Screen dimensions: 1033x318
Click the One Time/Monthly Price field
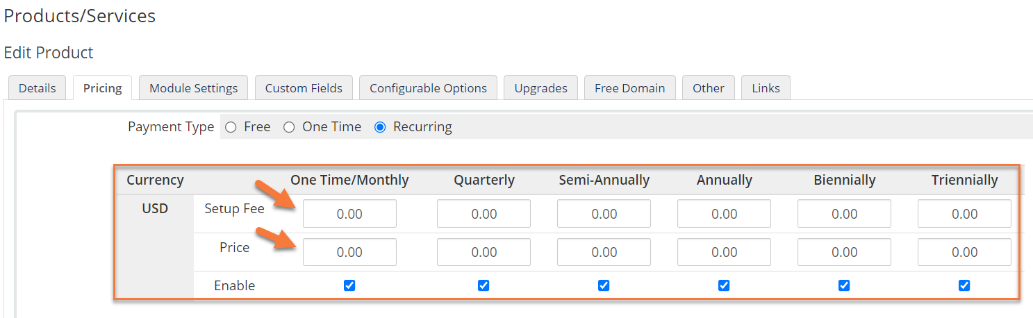(x=349, y=252)
